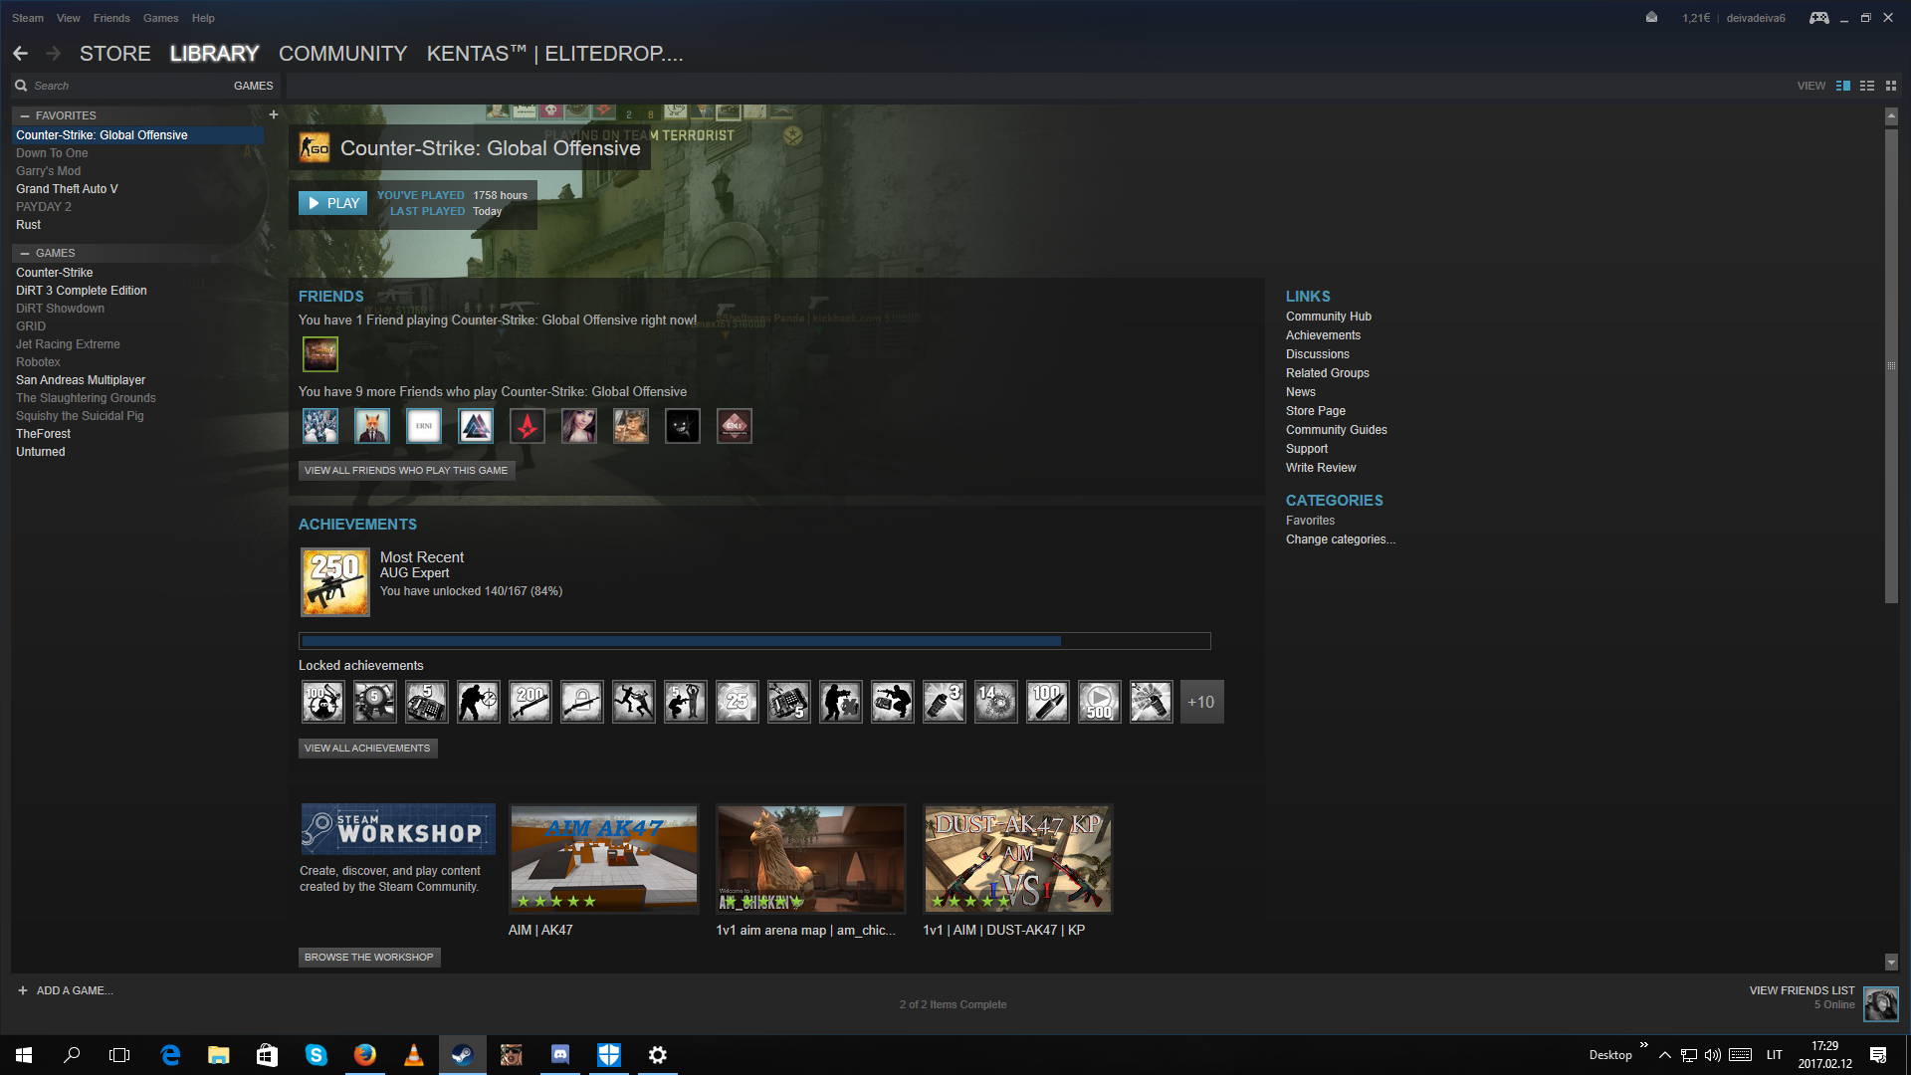Viewport: 1911px width, 1075px height.
Task: Click ADD A GAME at bottom left
Action: (x=65, y=990)
